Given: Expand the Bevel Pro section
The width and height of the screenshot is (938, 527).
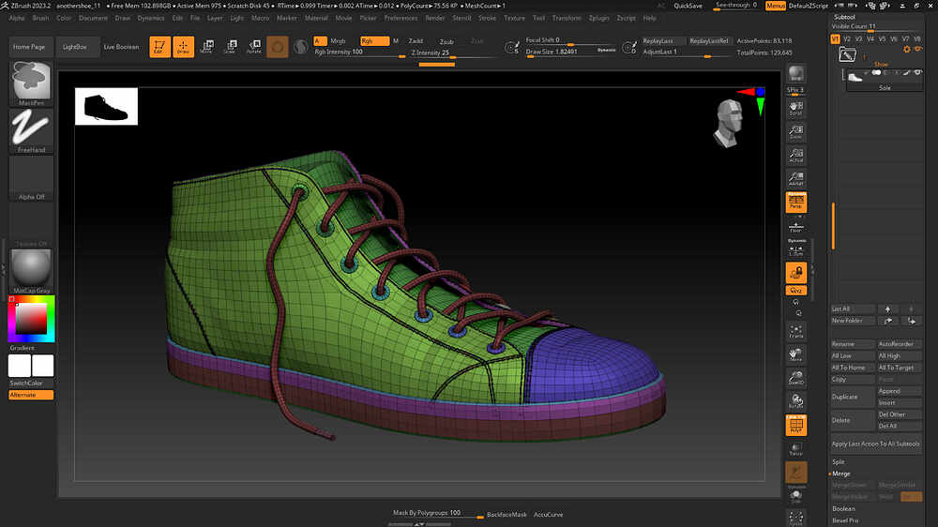Looking at the screenshot, I should (845, 520).
